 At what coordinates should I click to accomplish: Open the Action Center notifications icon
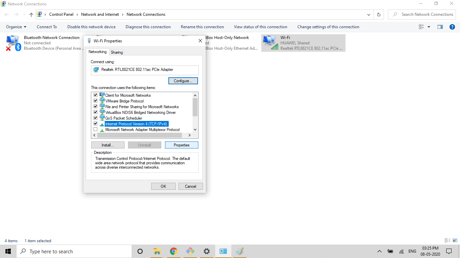pyautogui.click(x=449, y=251)
